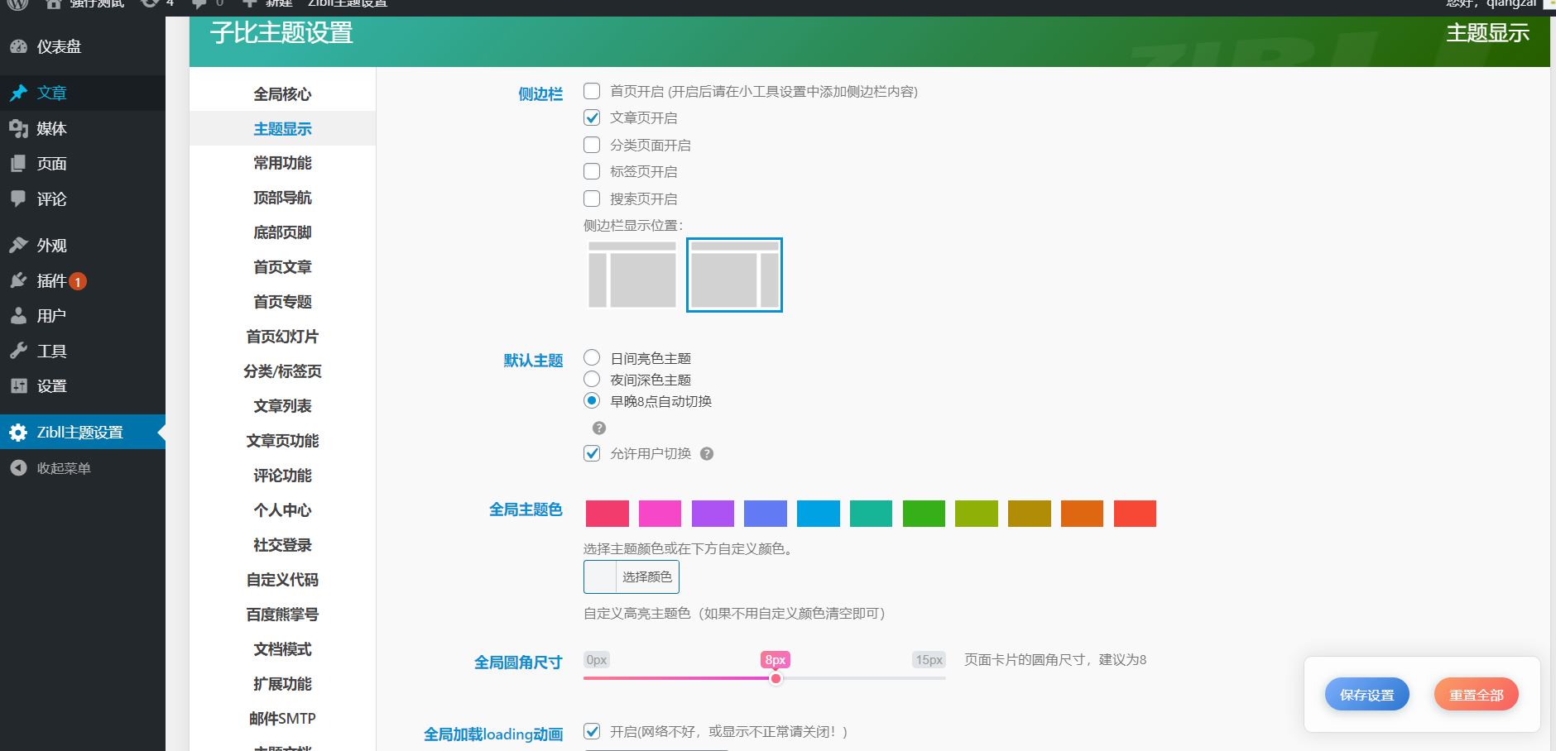Click the Tools wrench icon
Screen dimensions: 1556x751
point(18,351)
